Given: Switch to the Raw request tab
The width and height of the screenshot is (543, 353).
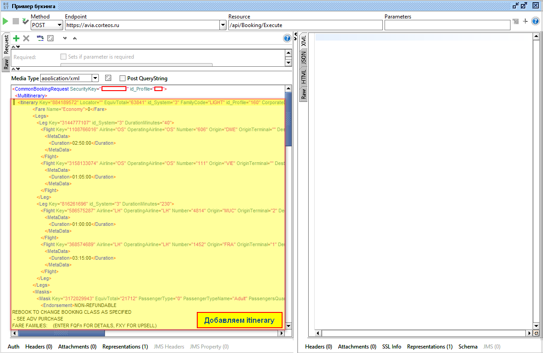Looking at the screenshot, I should coord(6,64).
